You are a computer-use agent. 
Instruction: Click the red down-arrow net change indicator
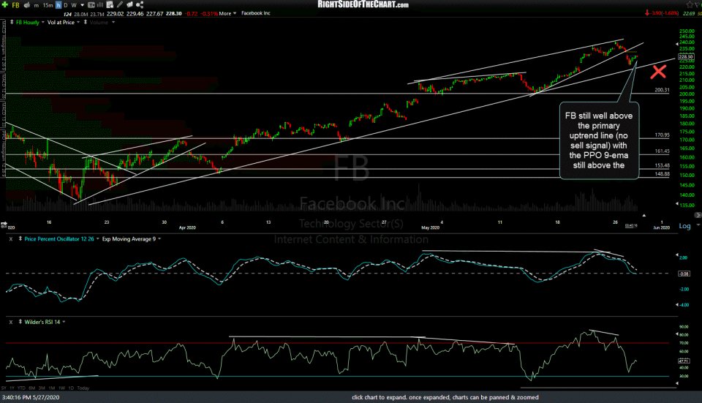pyautogui.click(x=647, y=13)
